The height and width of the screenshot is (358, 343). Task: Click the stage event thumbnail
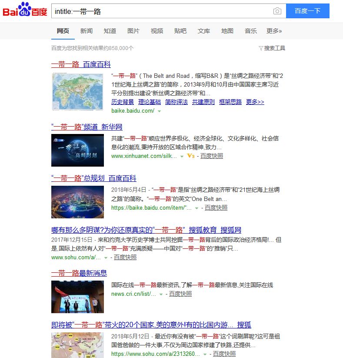coord(77,297)
